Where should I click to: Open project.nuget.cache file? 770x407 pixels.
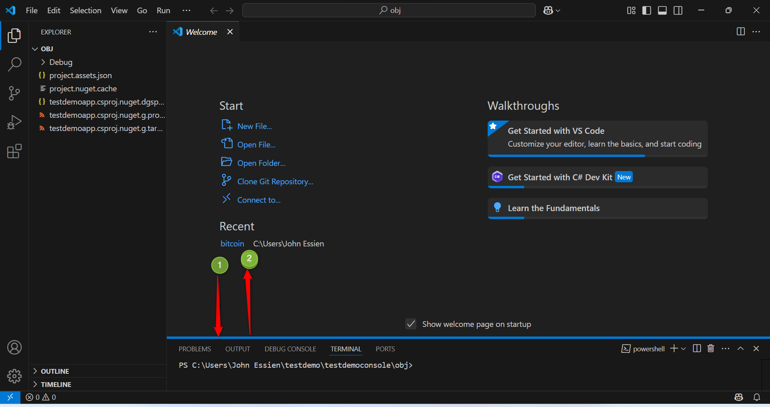click(98, 89)
